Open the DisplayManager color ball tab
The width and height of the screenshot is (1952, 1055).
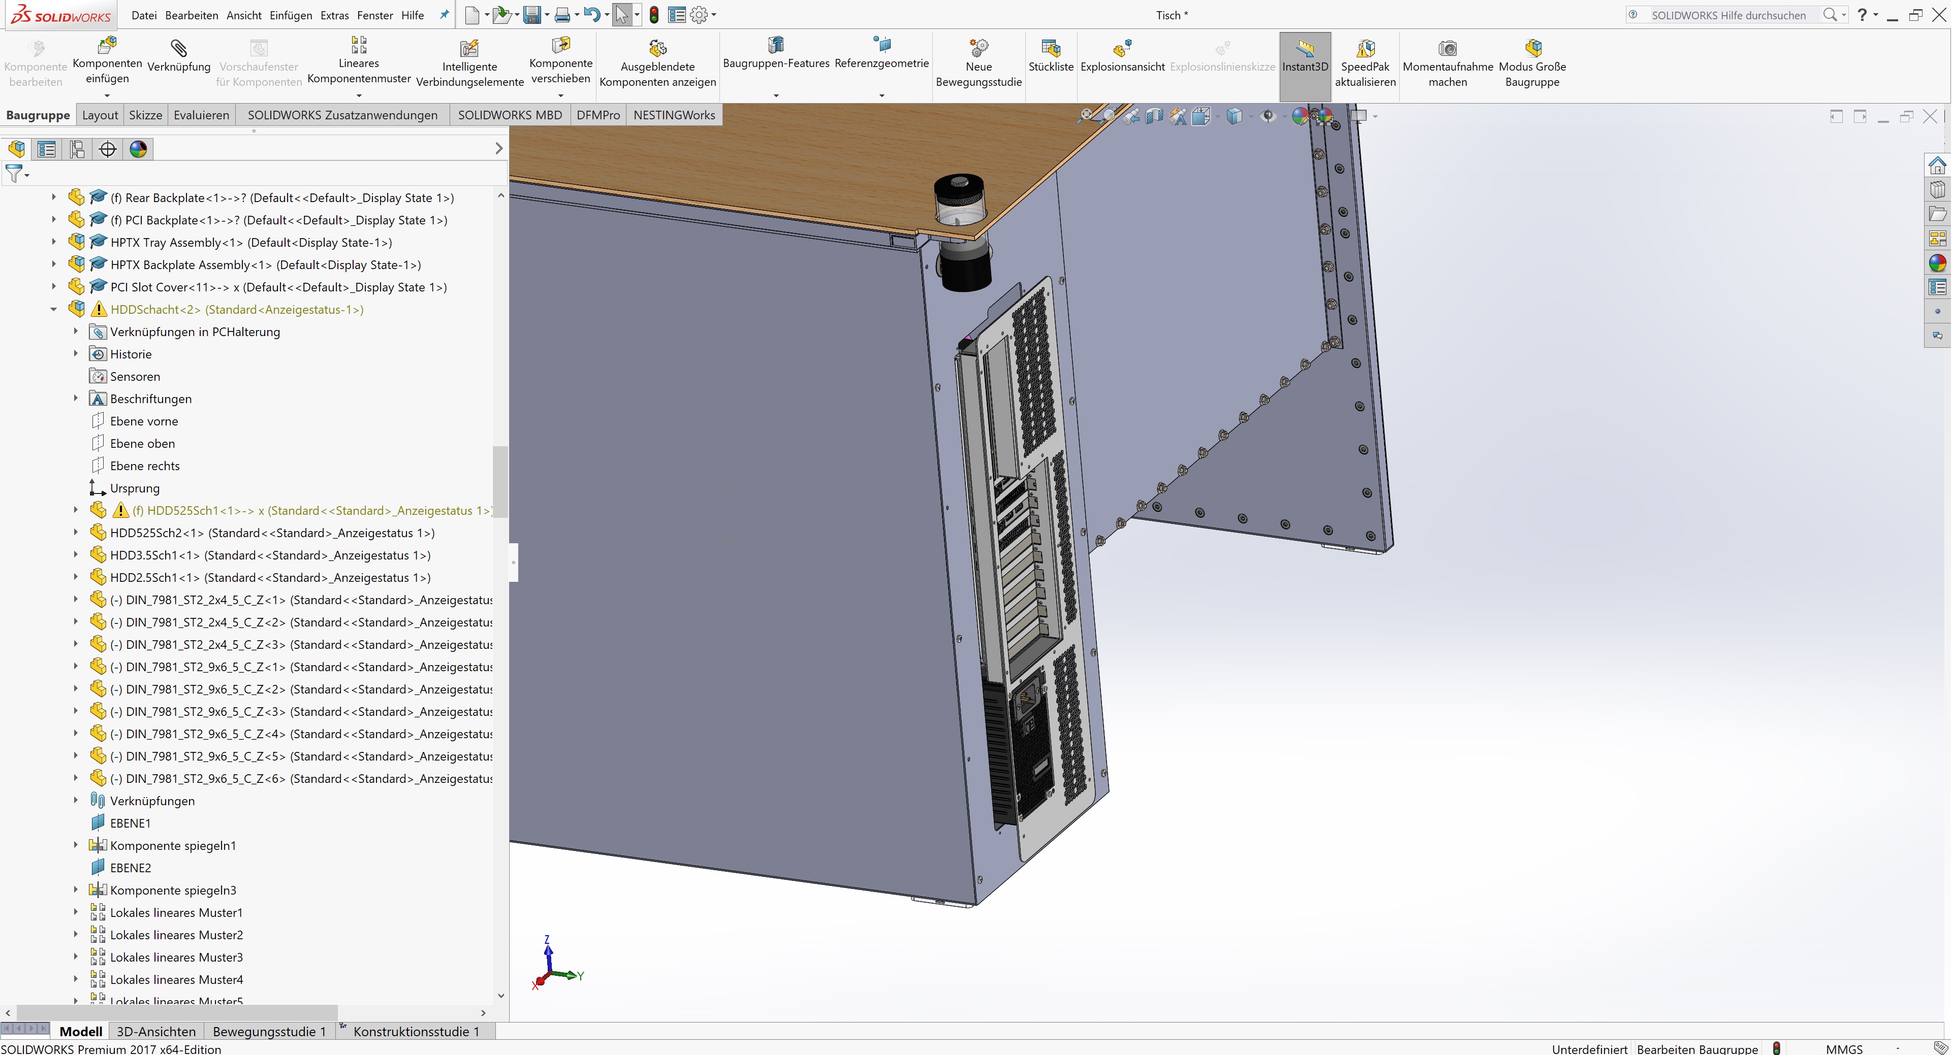(138, 149)
